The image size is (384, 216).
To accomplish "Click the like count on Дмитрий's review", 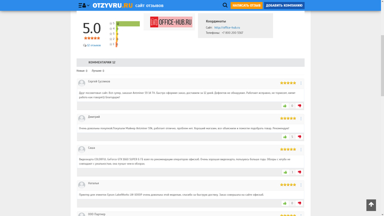I will [292, 137].
